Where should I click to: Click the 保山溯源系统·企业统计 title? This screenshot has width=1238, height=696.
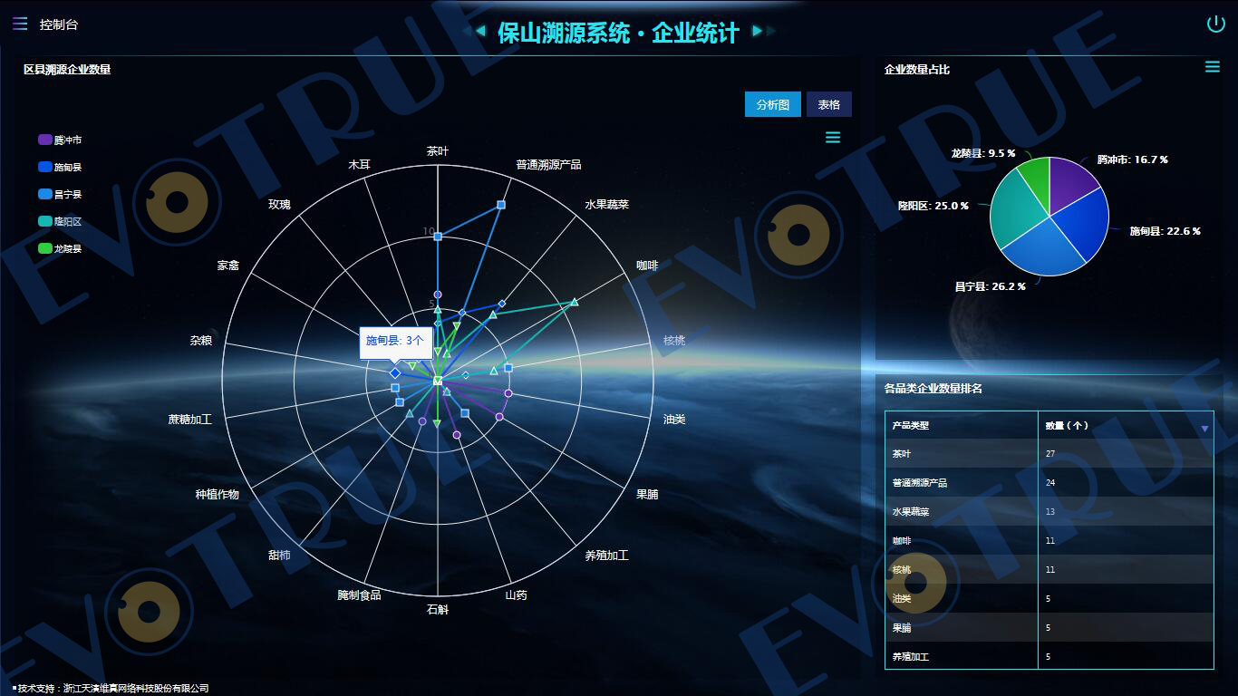pyautogui.click(x=619, y=34)
